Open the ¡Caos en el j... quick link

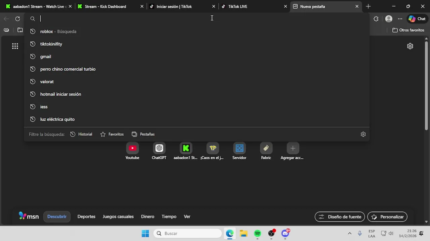pos(212,151)
